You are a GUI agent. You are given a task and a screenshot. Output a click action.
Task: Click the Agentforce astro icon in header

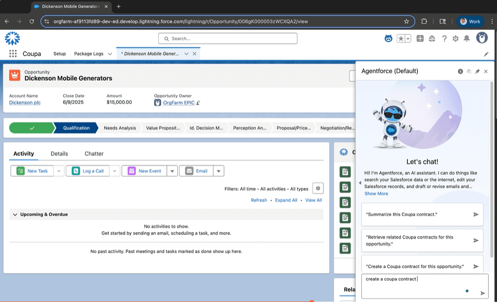[x=388, y=39]
